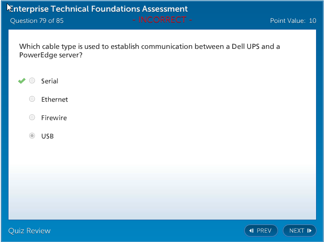Screen dimensions: 325x242
Task: Click the Quiz Review label
Action: pos(30,231)
